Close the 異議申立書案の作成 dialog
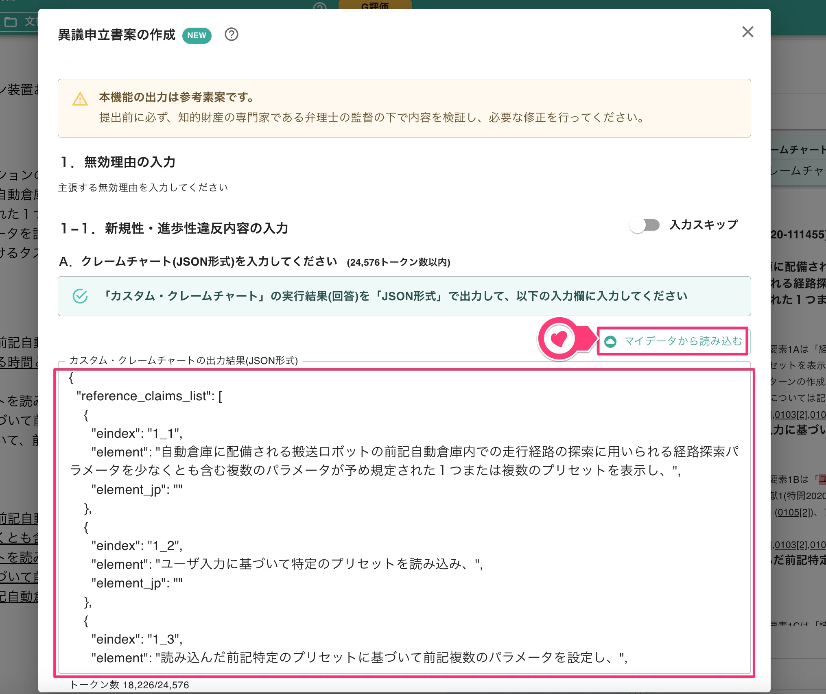The image size is (826, 694). click(747, 32)
